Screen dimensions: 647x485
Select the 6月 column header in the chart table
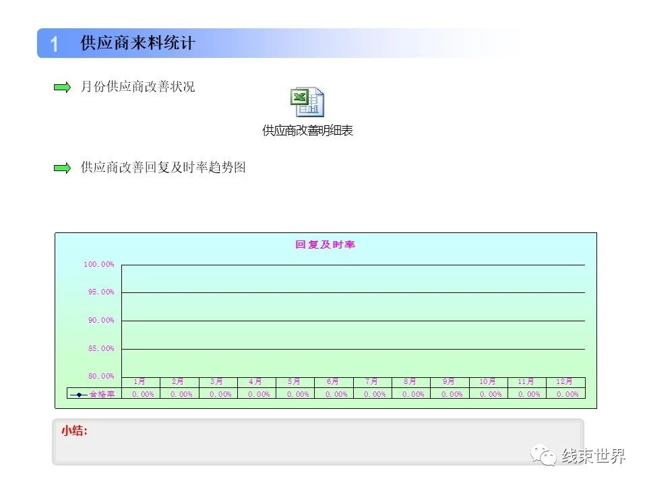[x=333, y=381]
